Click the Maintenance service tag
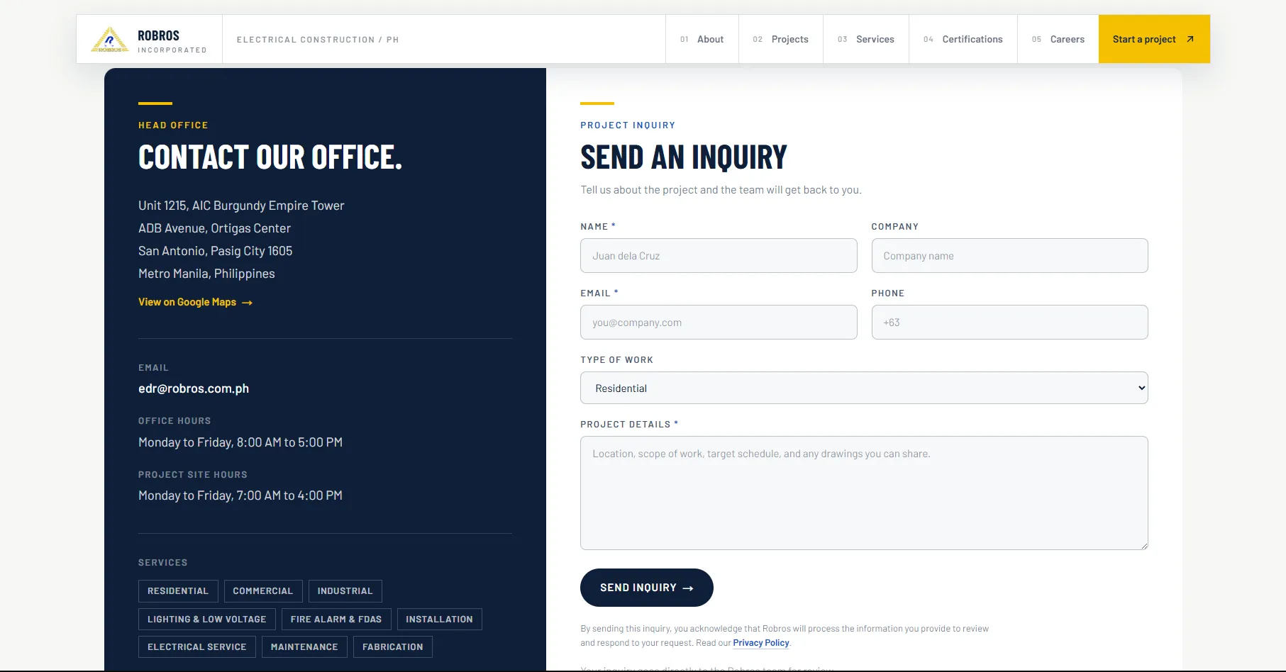 [x=304, y=647]
